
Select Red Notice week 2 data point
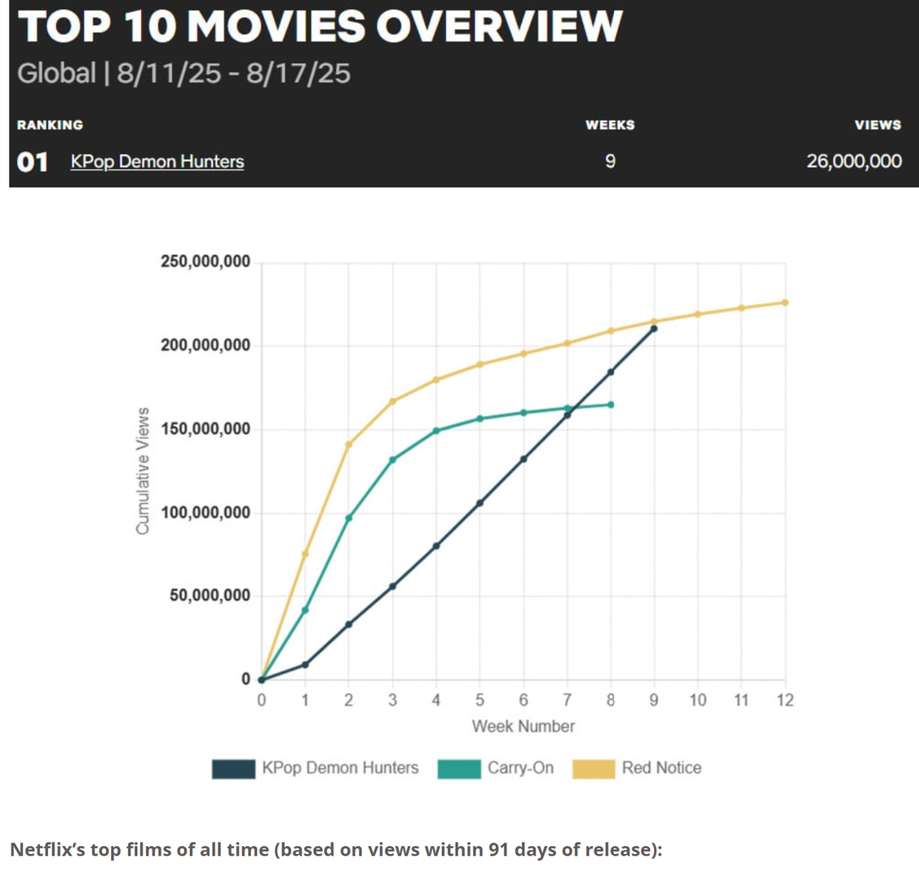pyautogui.click(x=349, y=445)
